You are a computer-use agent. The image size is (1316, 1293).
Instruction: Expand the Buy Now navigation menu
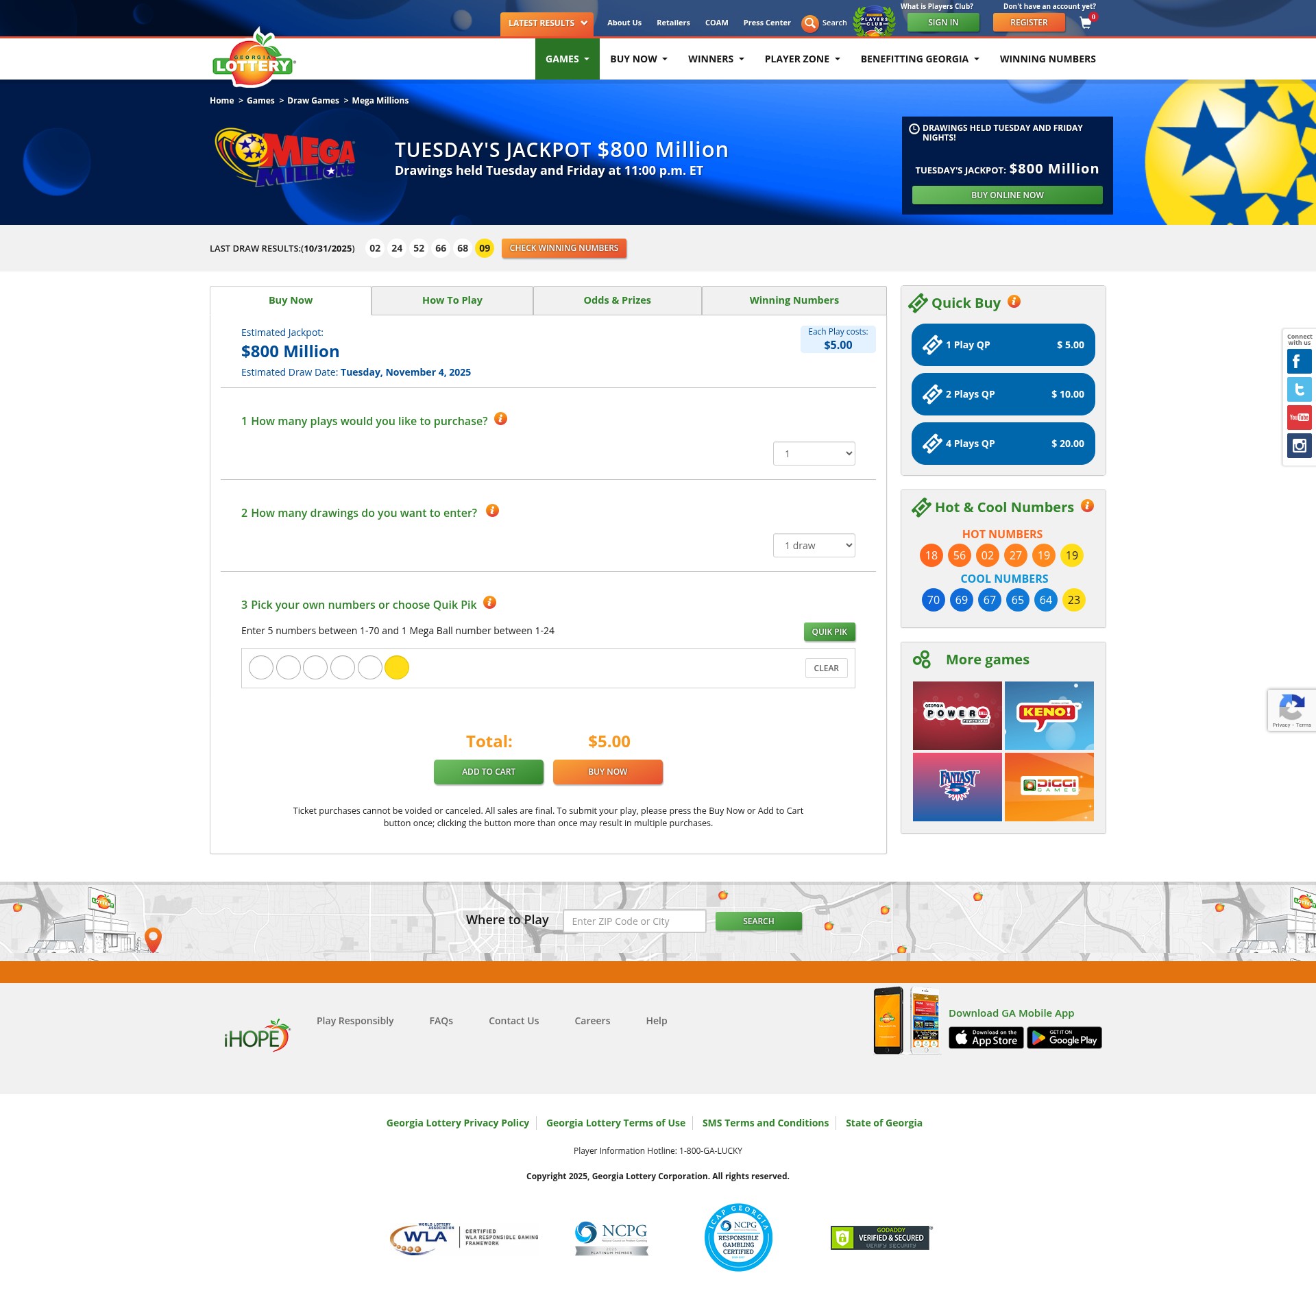coord(639,59)
